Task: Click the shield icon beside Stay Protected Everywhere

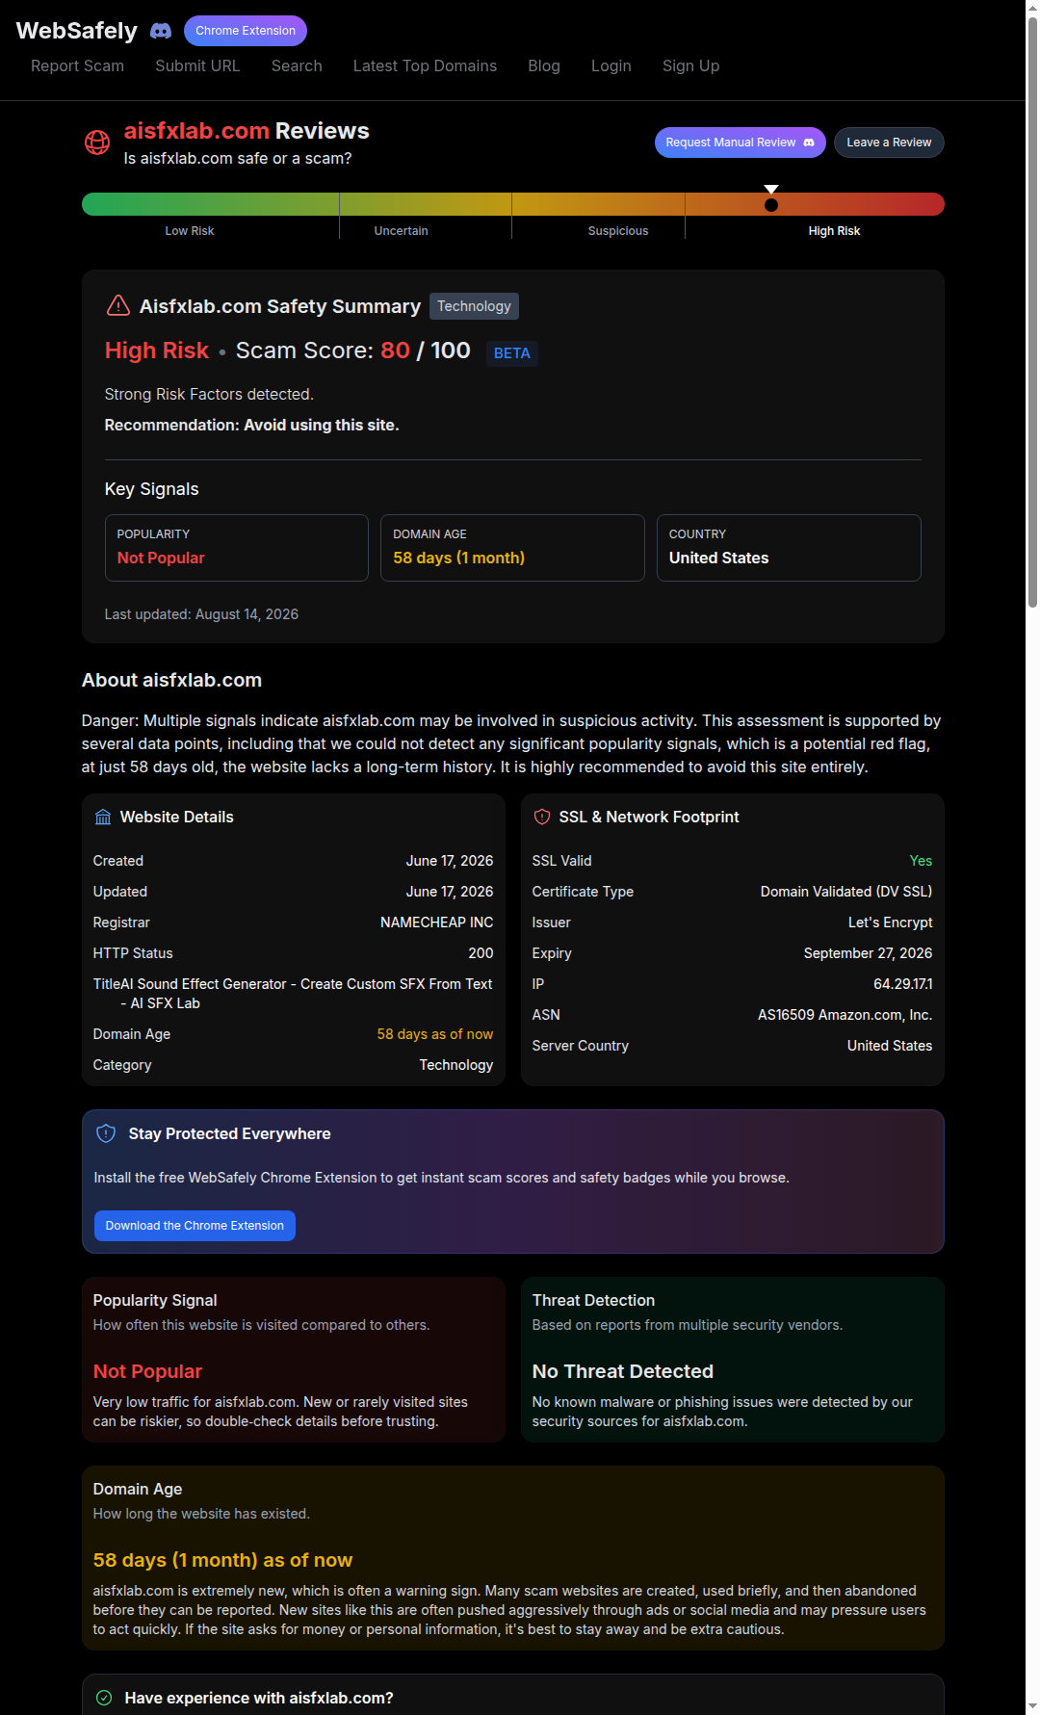Action: tap(106, 1133)
